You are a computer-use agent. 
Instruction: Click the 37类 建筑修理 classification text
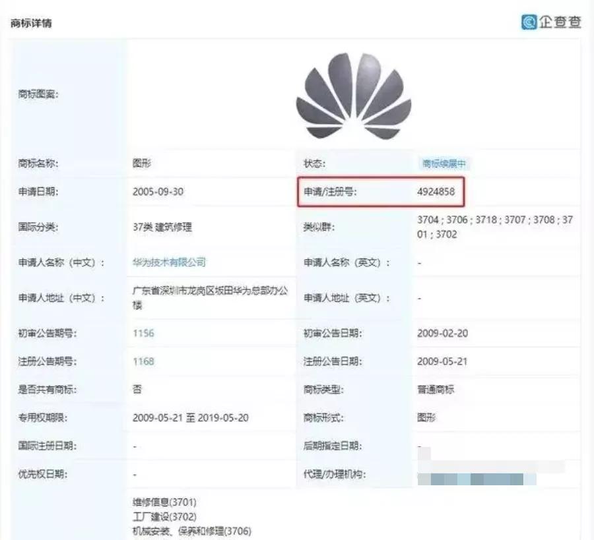coord(162,227)
